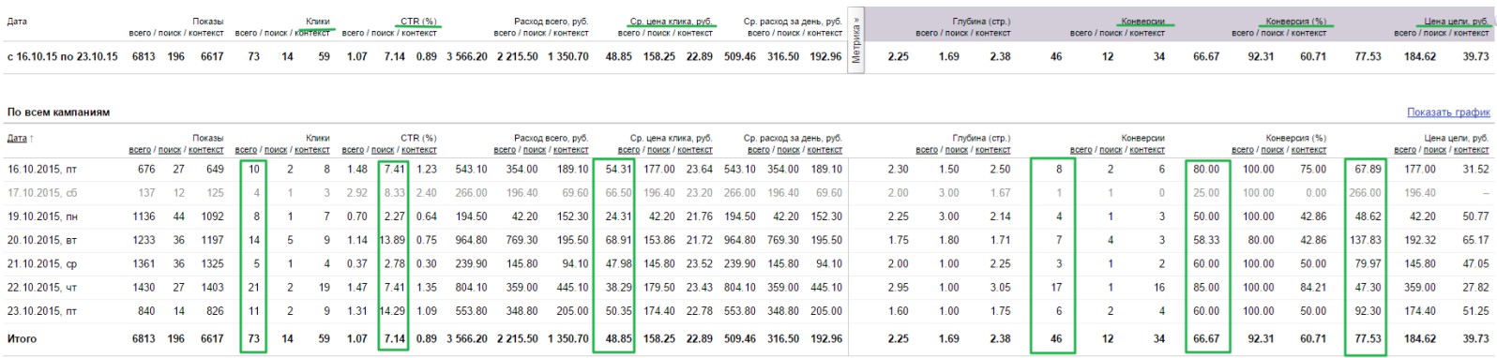Click the 16.10.2015, пт date row
The height and width of the screenshot is (358, 1497).
(x=42, y=170)
